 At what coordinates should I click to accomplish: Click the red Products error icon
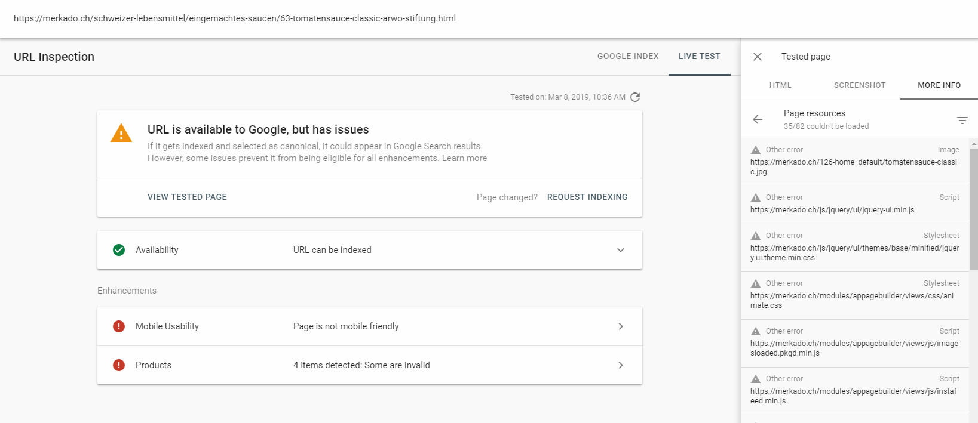119,365
